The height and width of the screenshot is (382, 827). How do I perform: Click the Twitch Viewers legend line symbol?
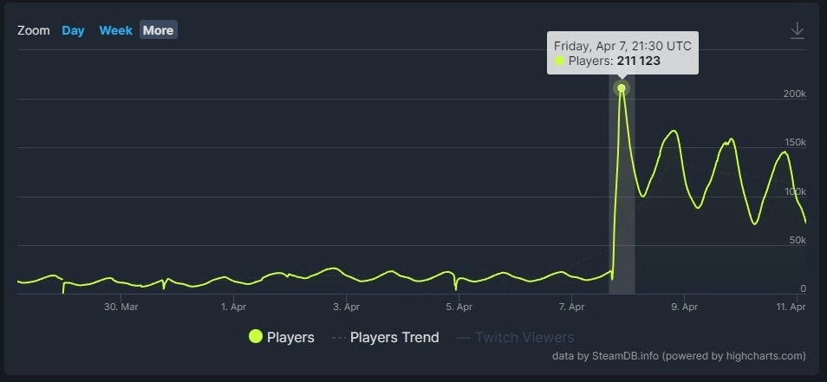(x=464, y=338)
